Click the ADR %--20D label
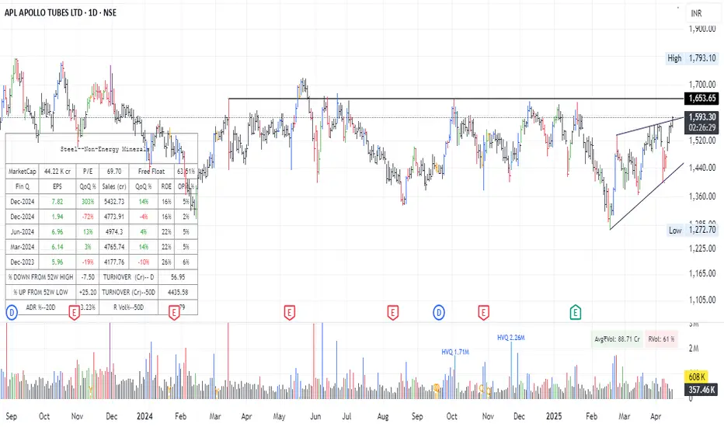 coord(40,307)
